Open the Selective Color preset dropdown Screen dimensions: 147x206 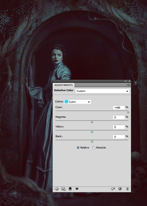[102, 91]
